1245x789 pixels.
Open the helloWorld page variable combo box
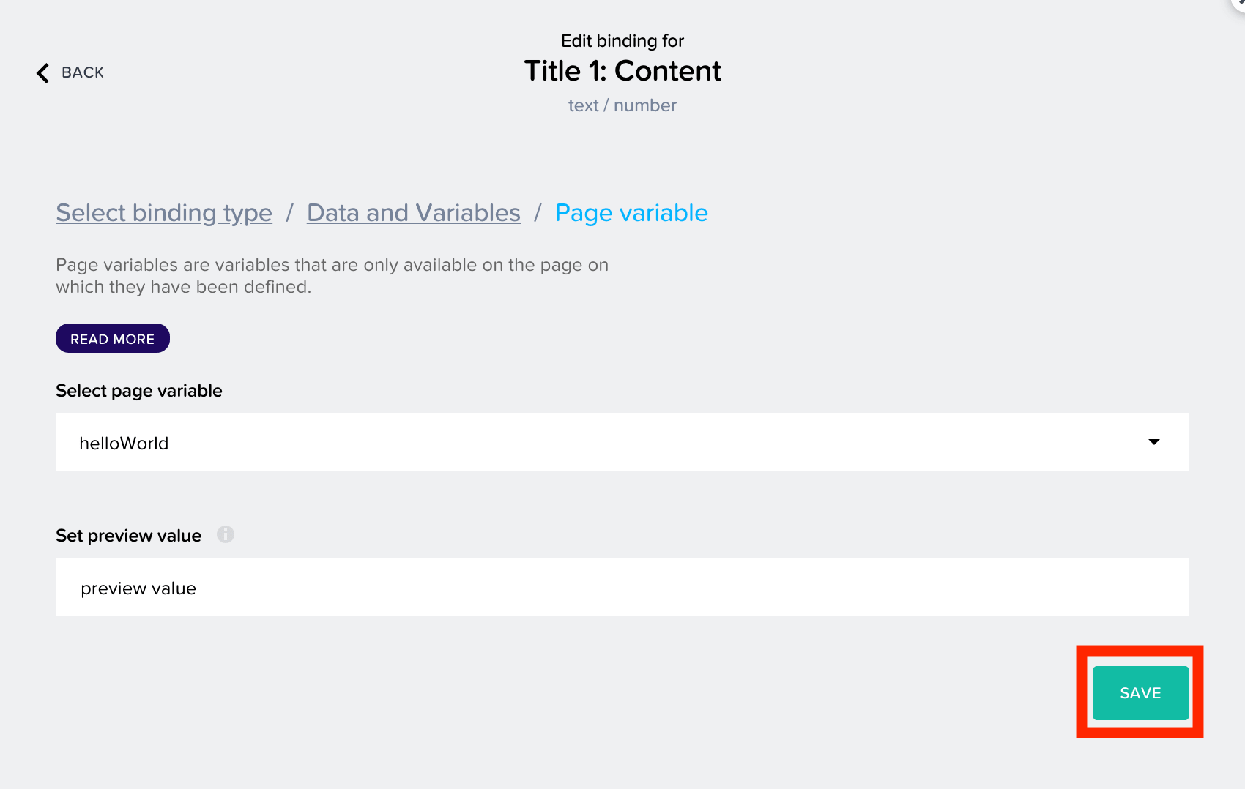point(622,442)
